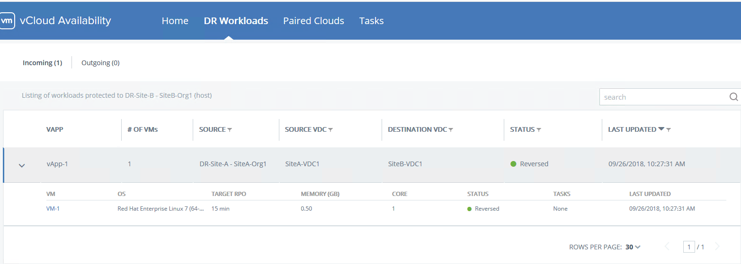This screenshot has width=741, height=264.
Task: Click the vApp-1 name cell
Action: pos(57,164)
